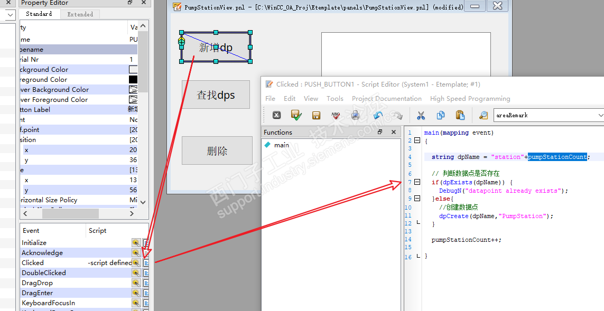Image resolution: width=604 pixels, height=311 pixels.
Task: Open the script icon for KeyboardFocusIn event
Action: point(146,303)
